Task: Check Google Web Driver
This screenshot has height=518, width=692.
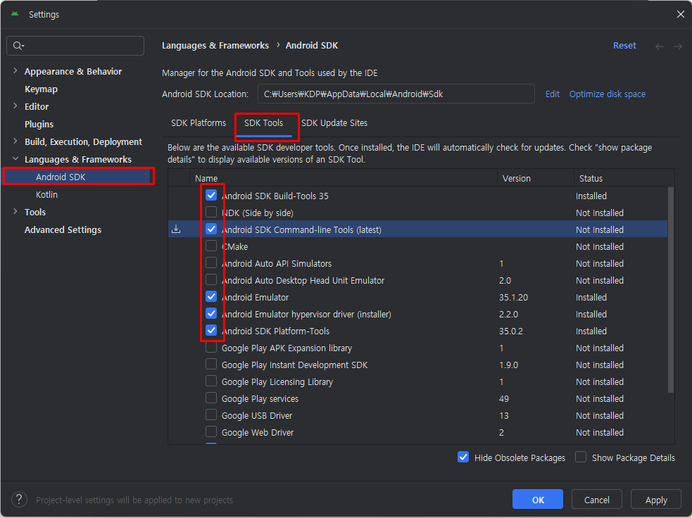Action: (x=211, y=432)
